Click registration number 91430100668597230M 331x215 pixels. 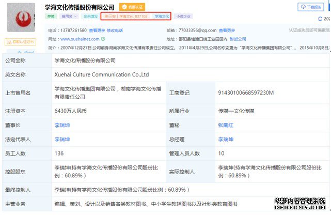click(x=246, y=93)
